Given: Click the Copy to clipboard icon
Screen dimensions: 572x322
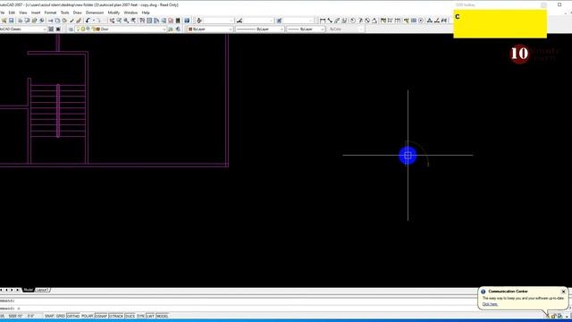Looking at the screenshot, I should 57,21.
